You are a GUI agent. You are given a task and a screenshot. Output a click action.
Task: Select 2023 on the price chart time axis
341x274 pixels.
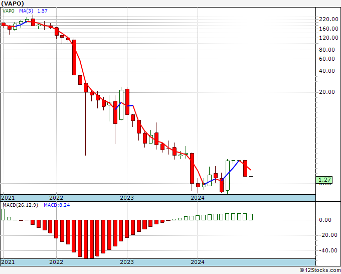click(x=127, y=198)
